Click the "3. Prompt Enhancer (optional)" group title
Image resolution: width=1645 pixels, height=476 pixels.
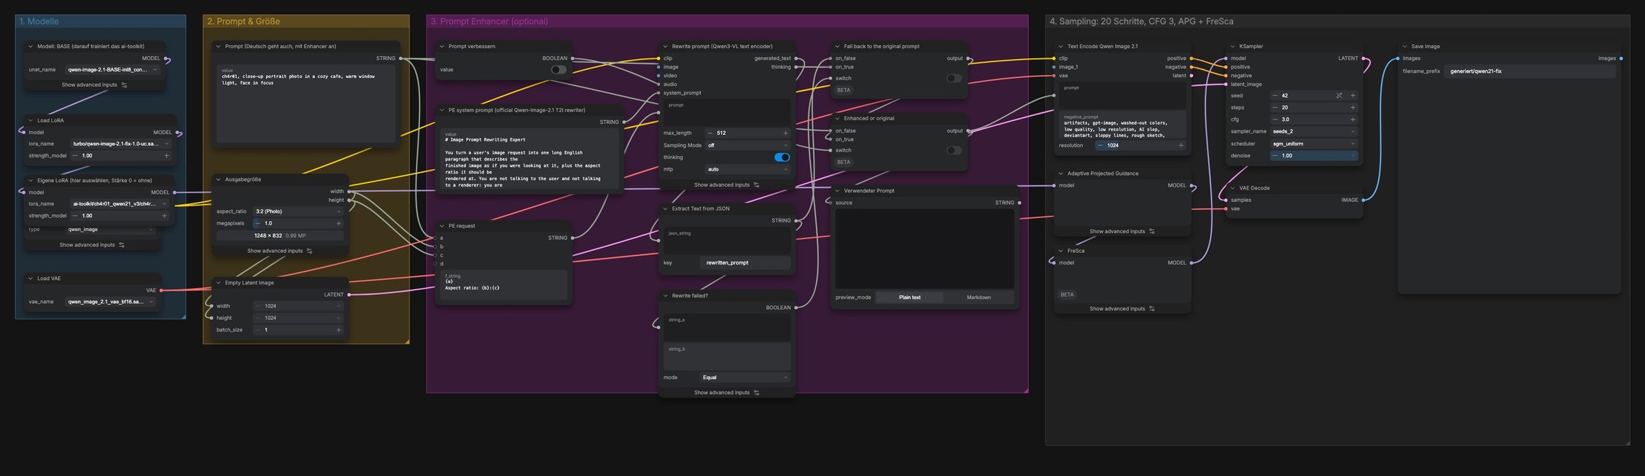489,22
